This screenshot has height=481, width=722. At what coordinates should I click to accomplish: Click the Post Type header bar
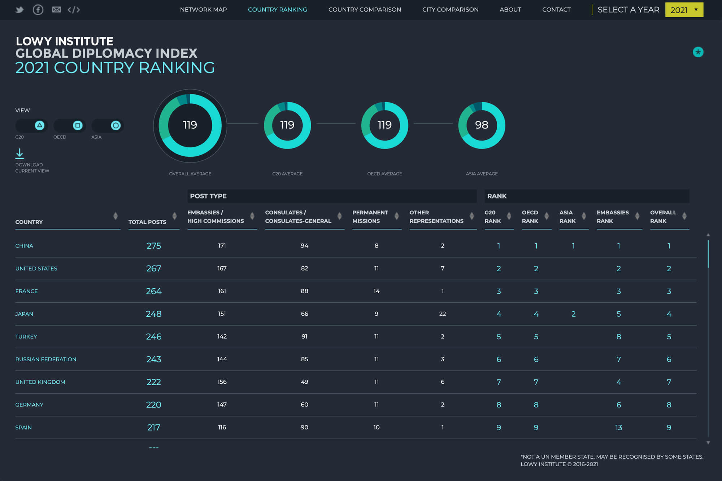pos(332,196)
